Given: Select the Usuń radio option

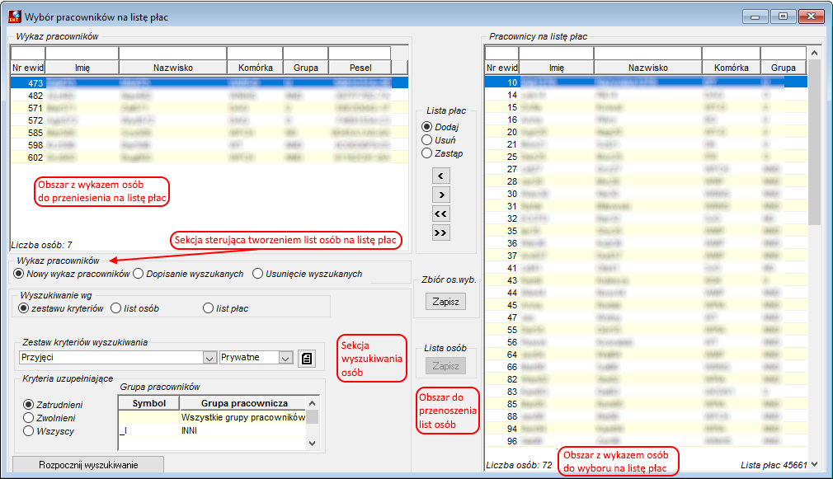Looking at the screenshot, I should pyautogui.click(x=426, y=139).
